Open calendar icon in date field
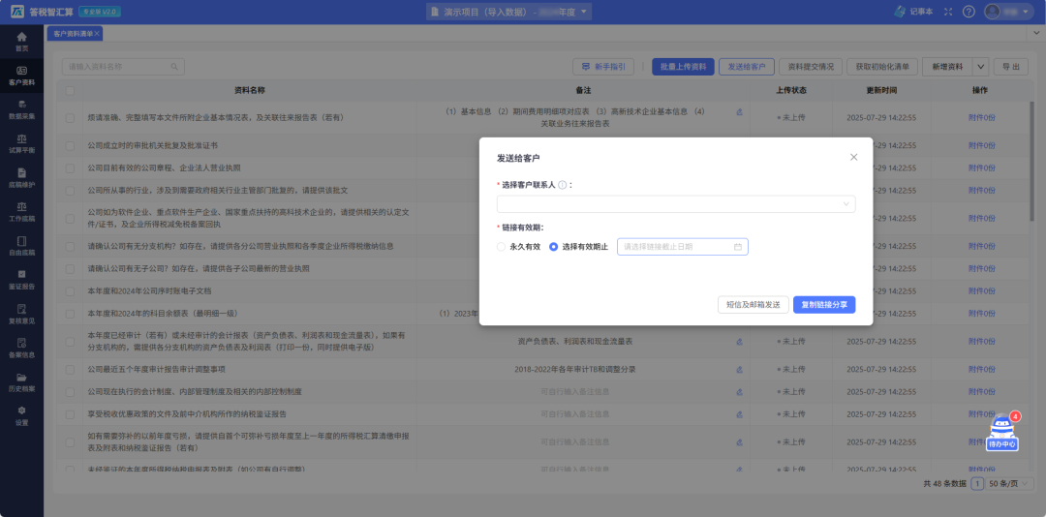 click(738, 247)
